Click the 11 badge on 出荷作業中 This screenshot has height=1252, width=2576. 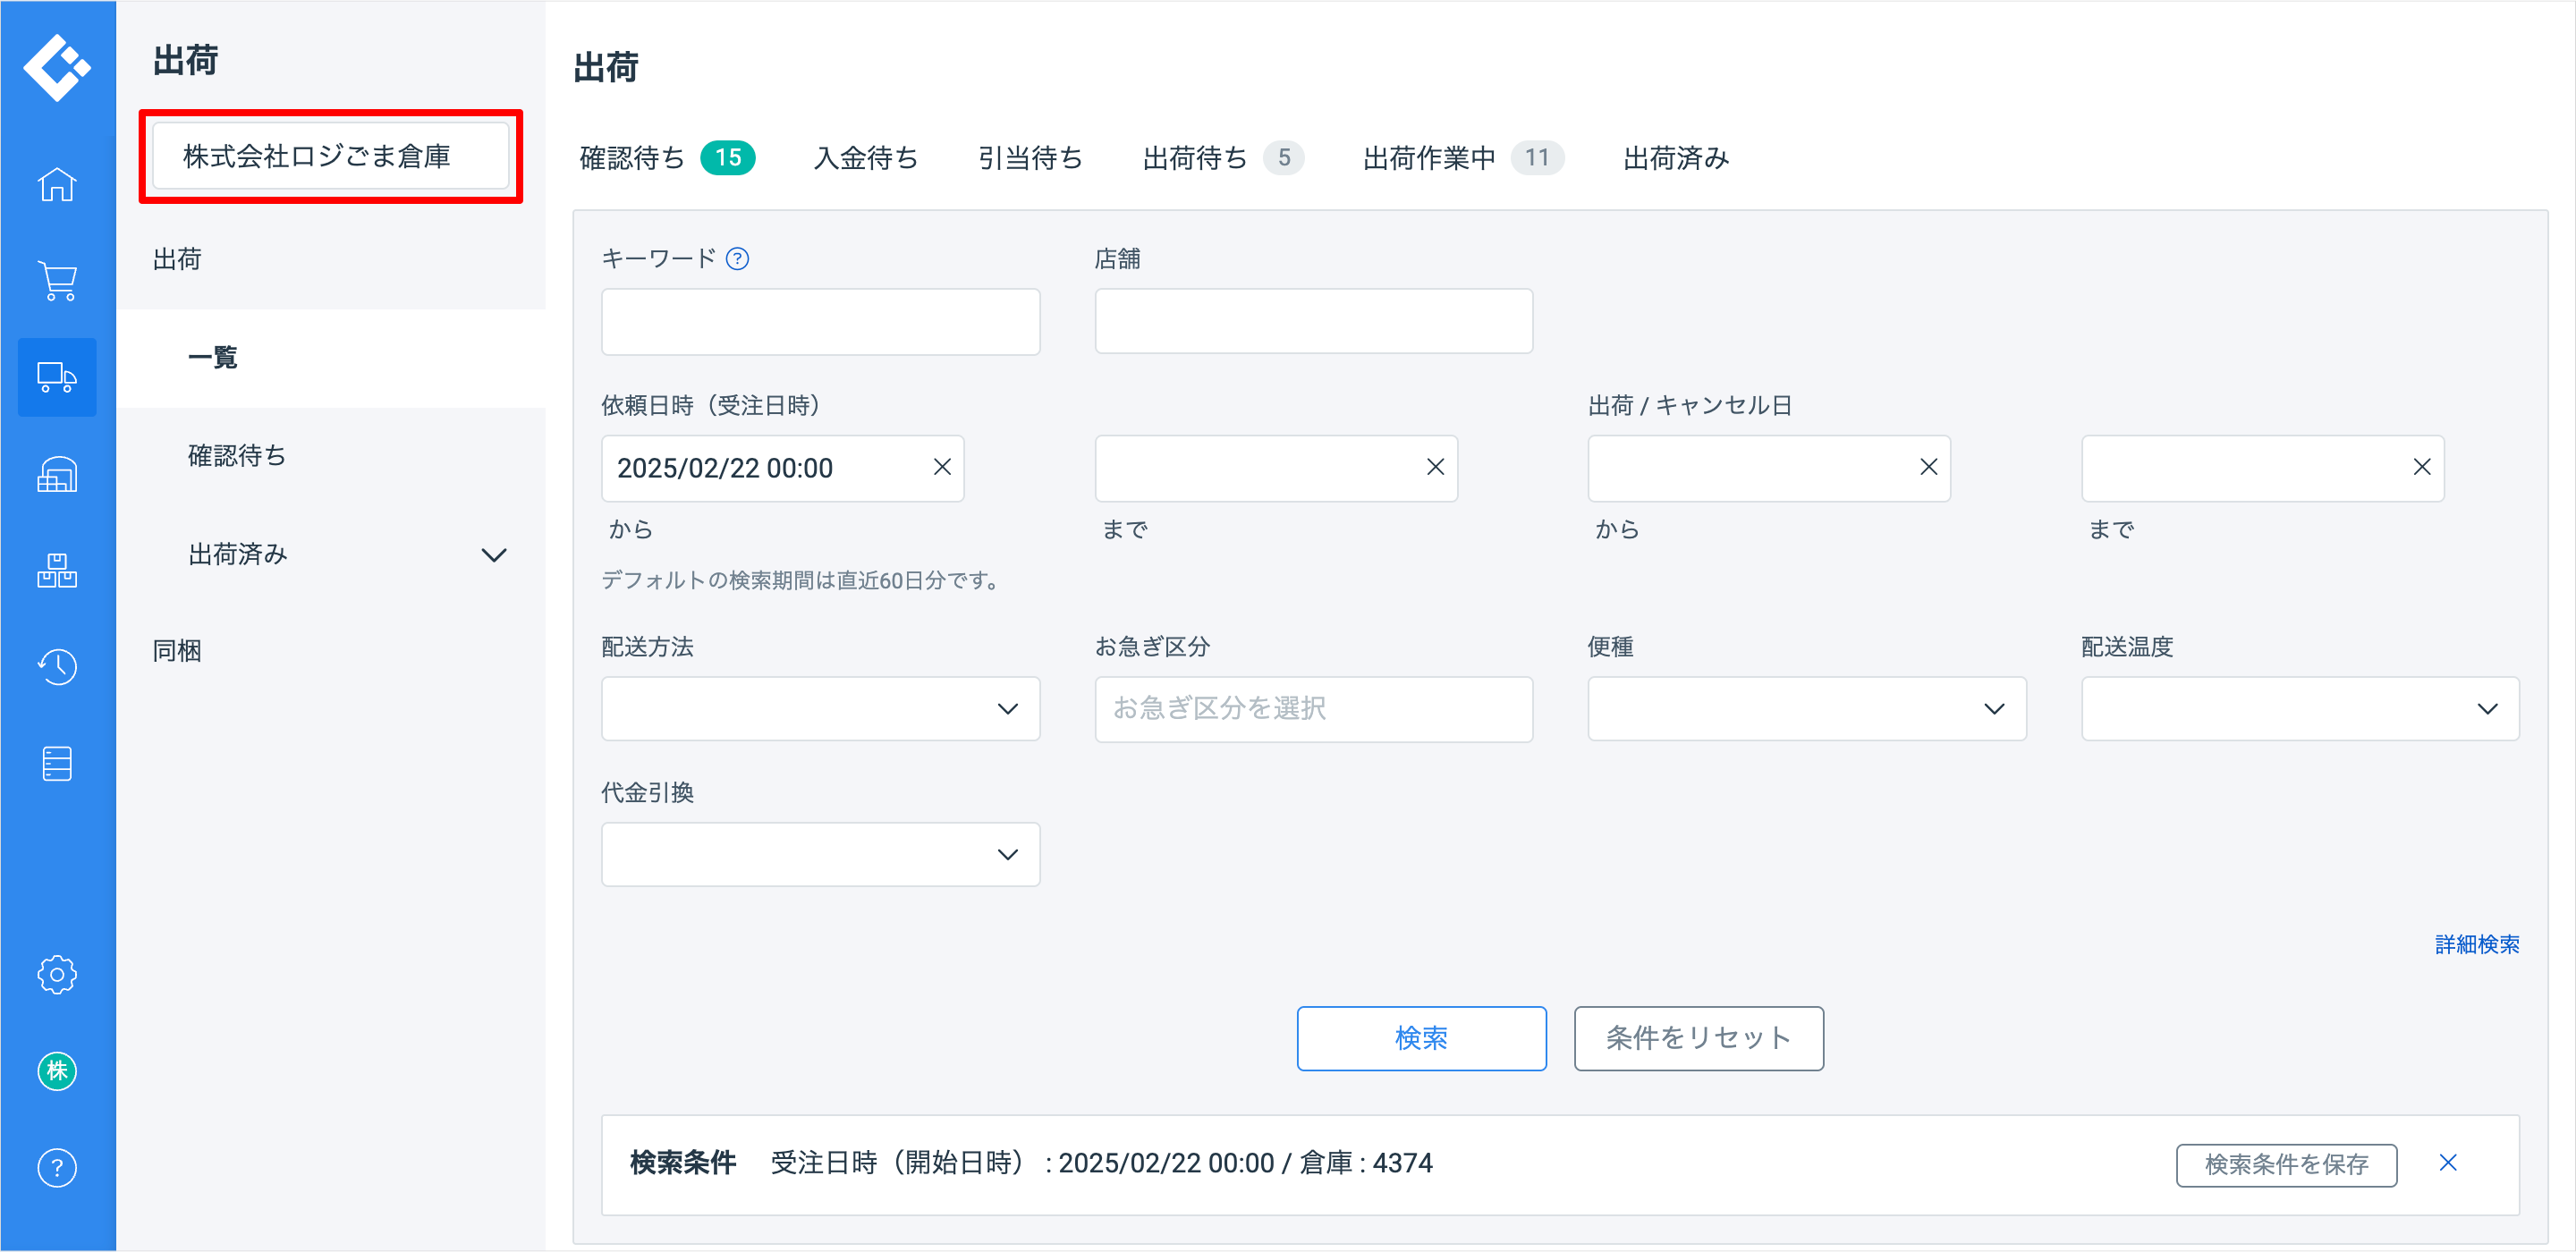point(1537,158)
